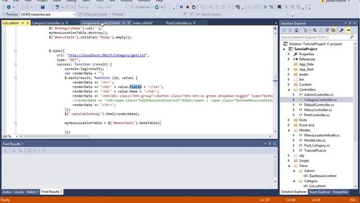
Task: Select AdminController.cs in Solution Explorer
Action: click(x=318, y=95)
